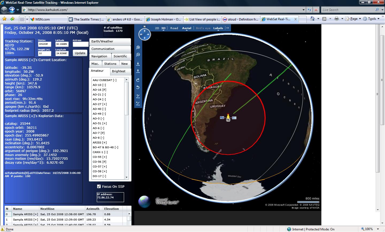Expand the Home button dropdown arrow
This screenshot has height=232, width=385.
point(318,19)
